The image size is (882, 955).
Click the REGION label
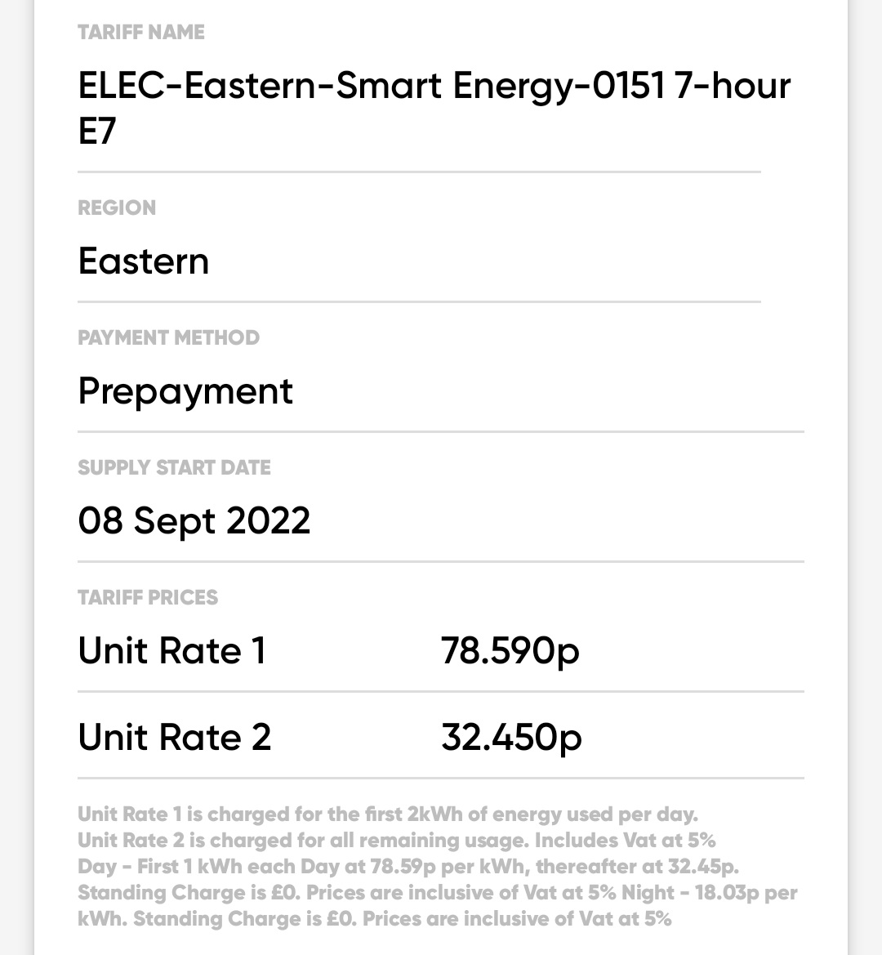pos(116,208)
